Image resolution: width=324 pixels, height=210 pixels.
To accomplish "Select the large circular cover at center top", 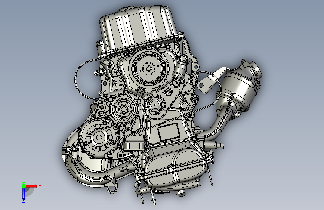I will pyautogui.click(x=149, y=68).
